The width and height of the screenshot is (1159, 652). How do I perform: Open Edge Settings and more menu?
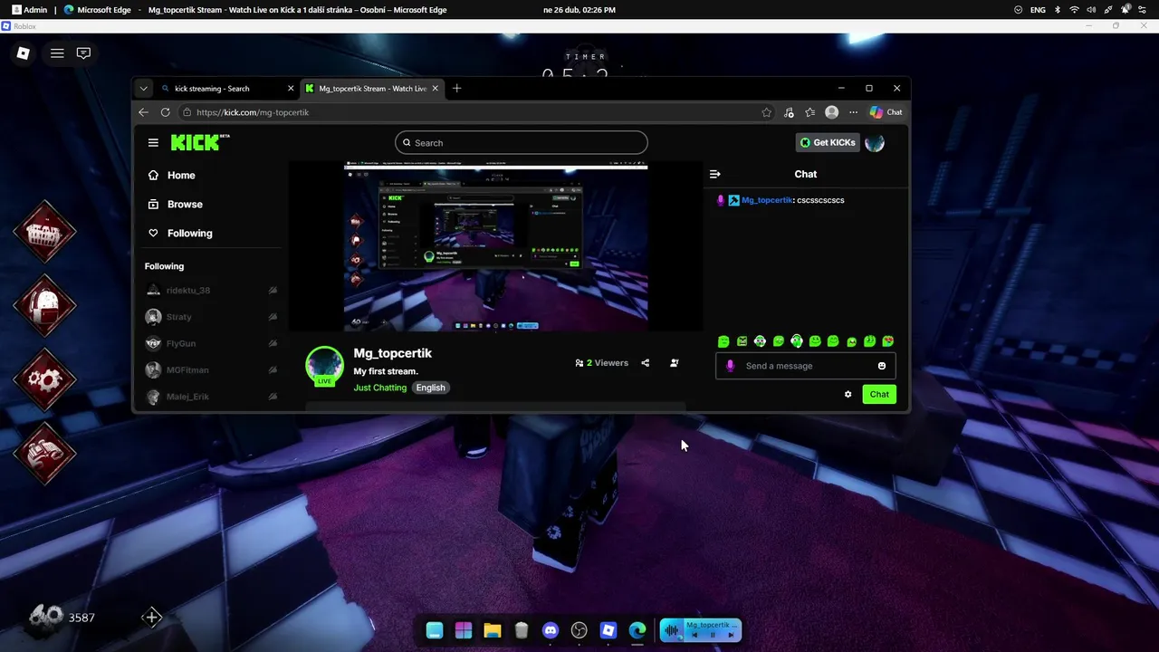click(853, 112)
